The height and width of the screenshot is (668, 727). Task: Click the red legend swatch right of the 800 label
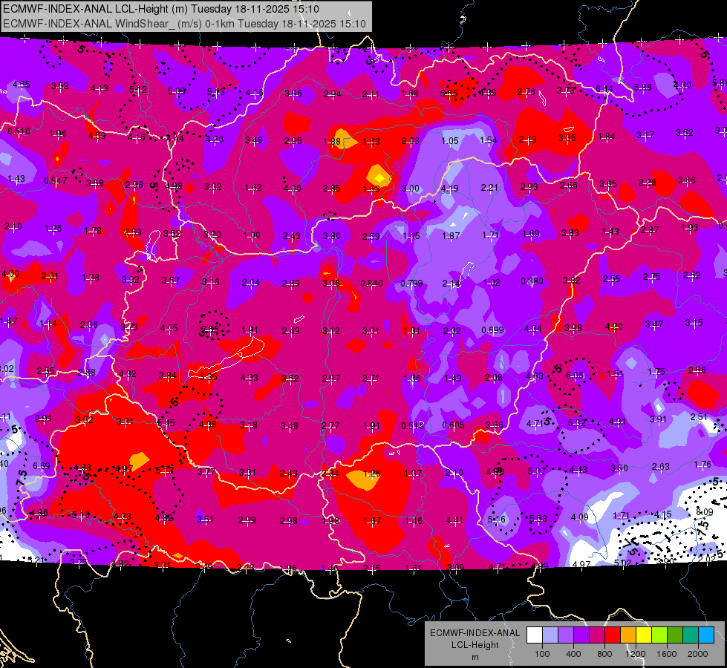613,635
